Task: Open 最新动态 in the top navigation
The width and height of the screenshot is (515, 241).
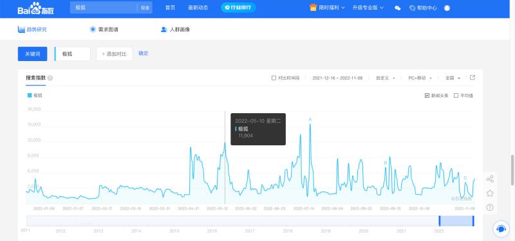Action: [x=198, y=8]
